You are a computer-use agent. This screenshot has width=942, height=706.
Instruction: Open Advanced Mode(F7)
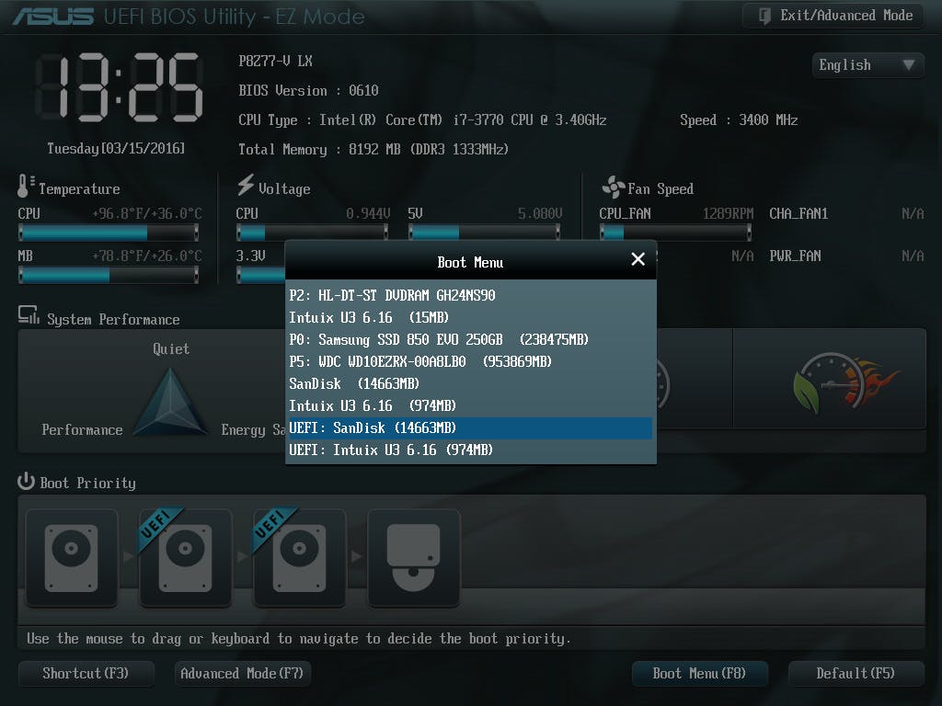[x=242, y=674]
